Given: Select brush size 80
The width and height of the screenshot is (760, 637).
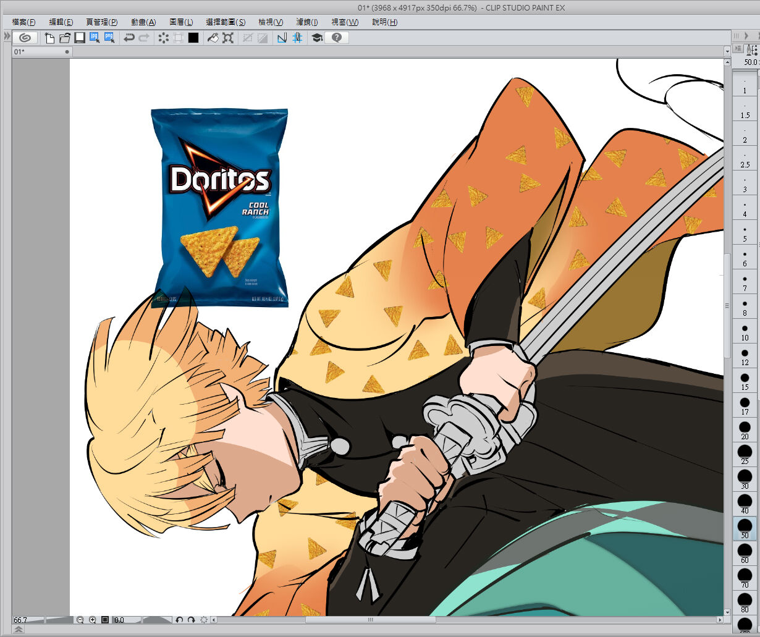Looking at the screenshot, I should coord(745,603).
